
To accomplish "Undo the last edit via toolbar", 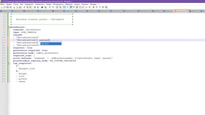I will point(35,7).
